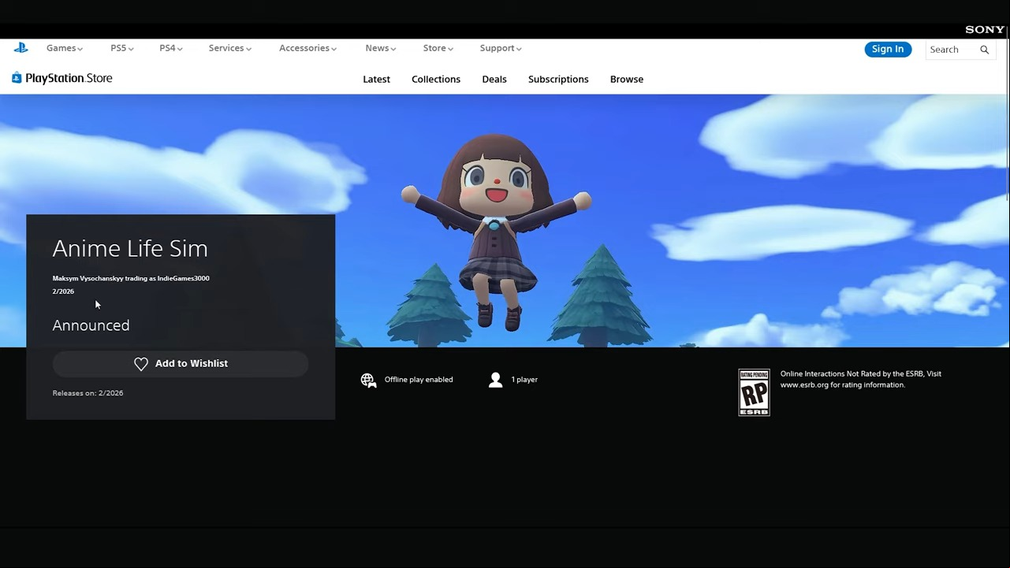Viewport: 1010px width, 568px height.
Task: Expand the Support dropdown menu
Action: [x=501, y=48]
